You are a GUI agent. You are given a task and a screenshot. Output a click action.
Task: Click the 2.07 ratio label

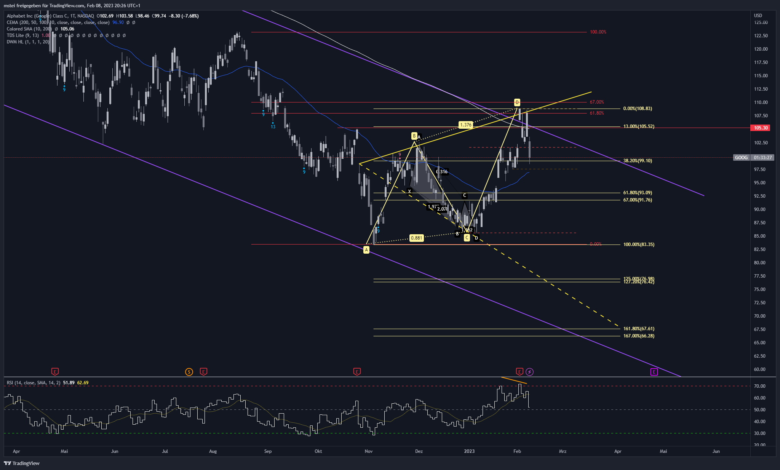click(443, 209)
